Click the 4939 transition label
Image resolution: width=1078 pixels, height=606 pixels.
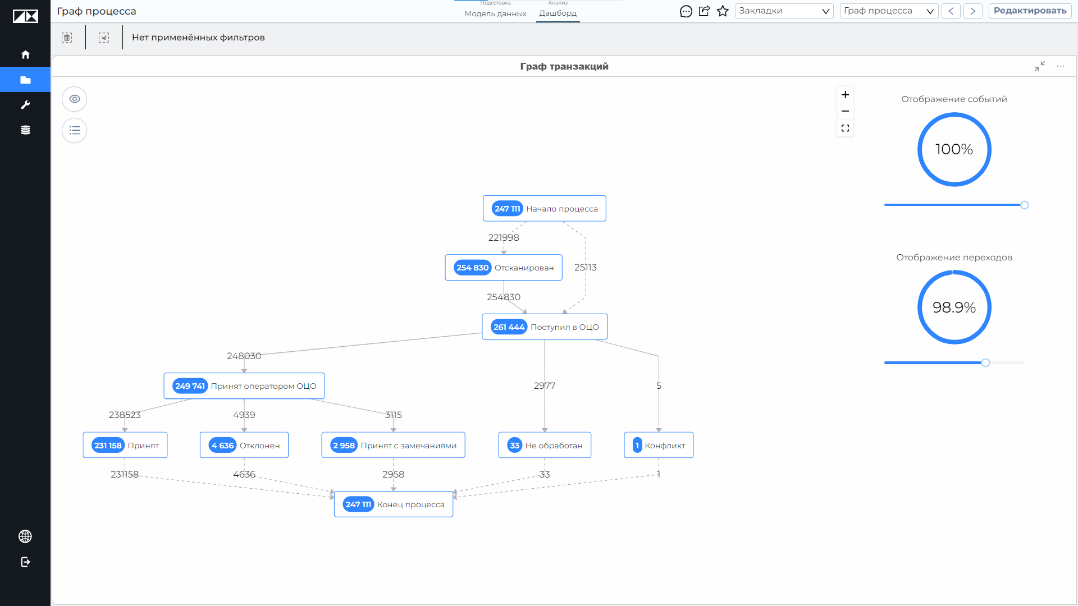point(244,415)
